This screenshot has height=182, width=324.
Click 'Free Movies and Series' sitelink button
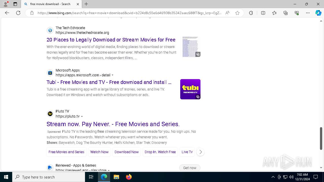[x=66, y=152]
